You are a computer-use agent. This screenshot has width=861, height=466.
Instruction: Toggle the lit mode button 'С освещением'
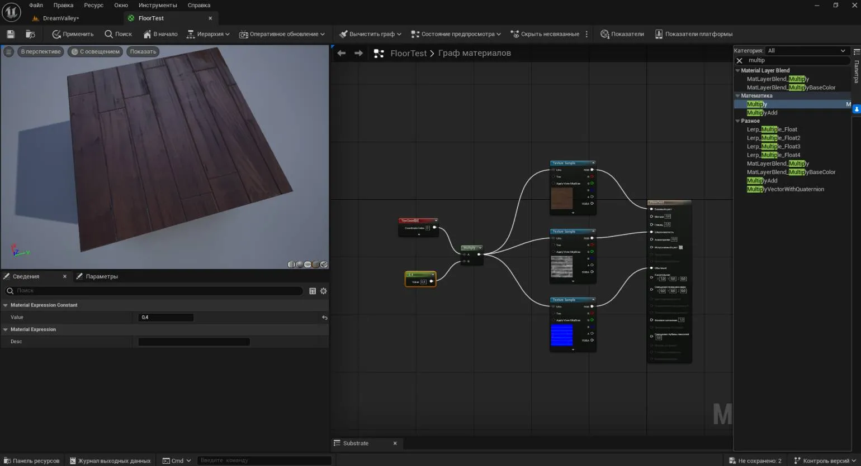pyautogui.click(x=96, y=51)
